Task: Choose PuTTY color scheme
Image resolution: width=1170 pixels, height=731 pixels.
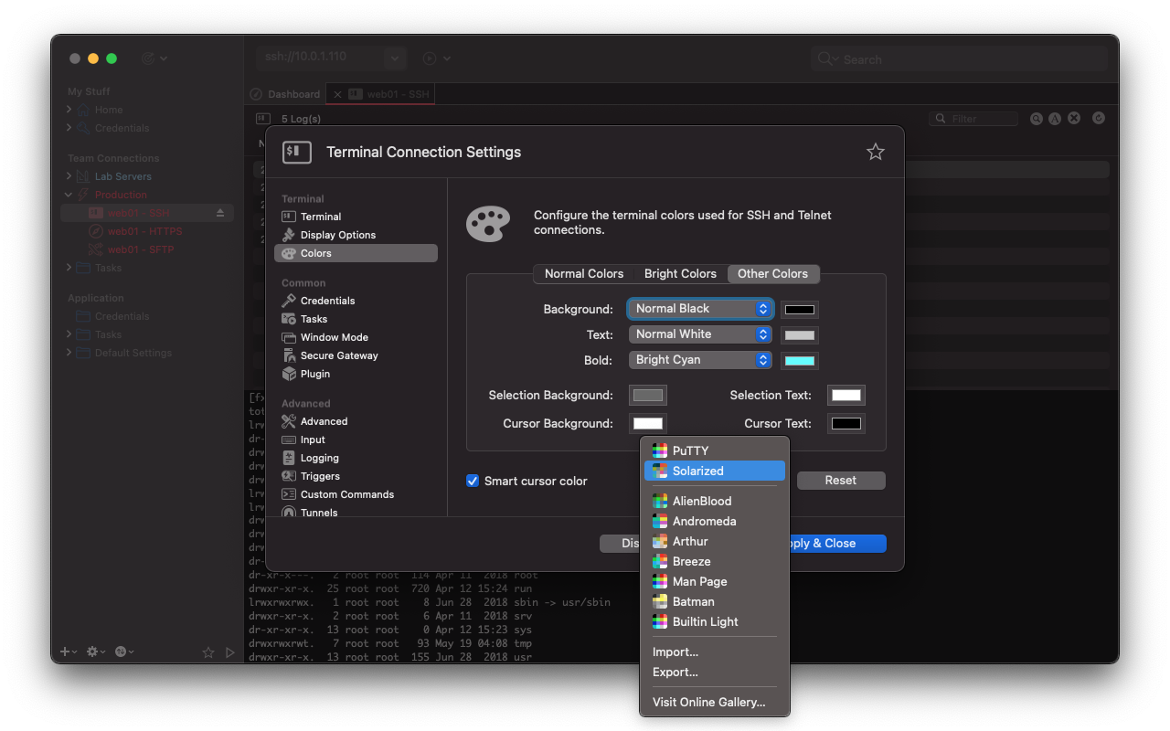Action: tap(715, 450)
